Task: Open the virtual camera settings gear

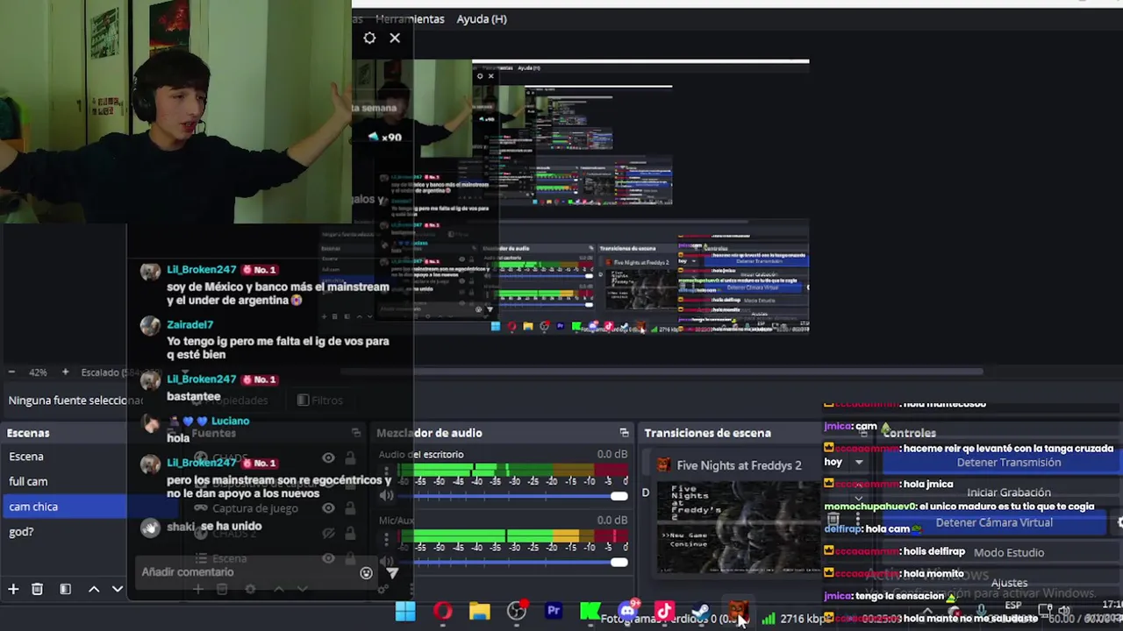Action: (x=1119, y=522)
